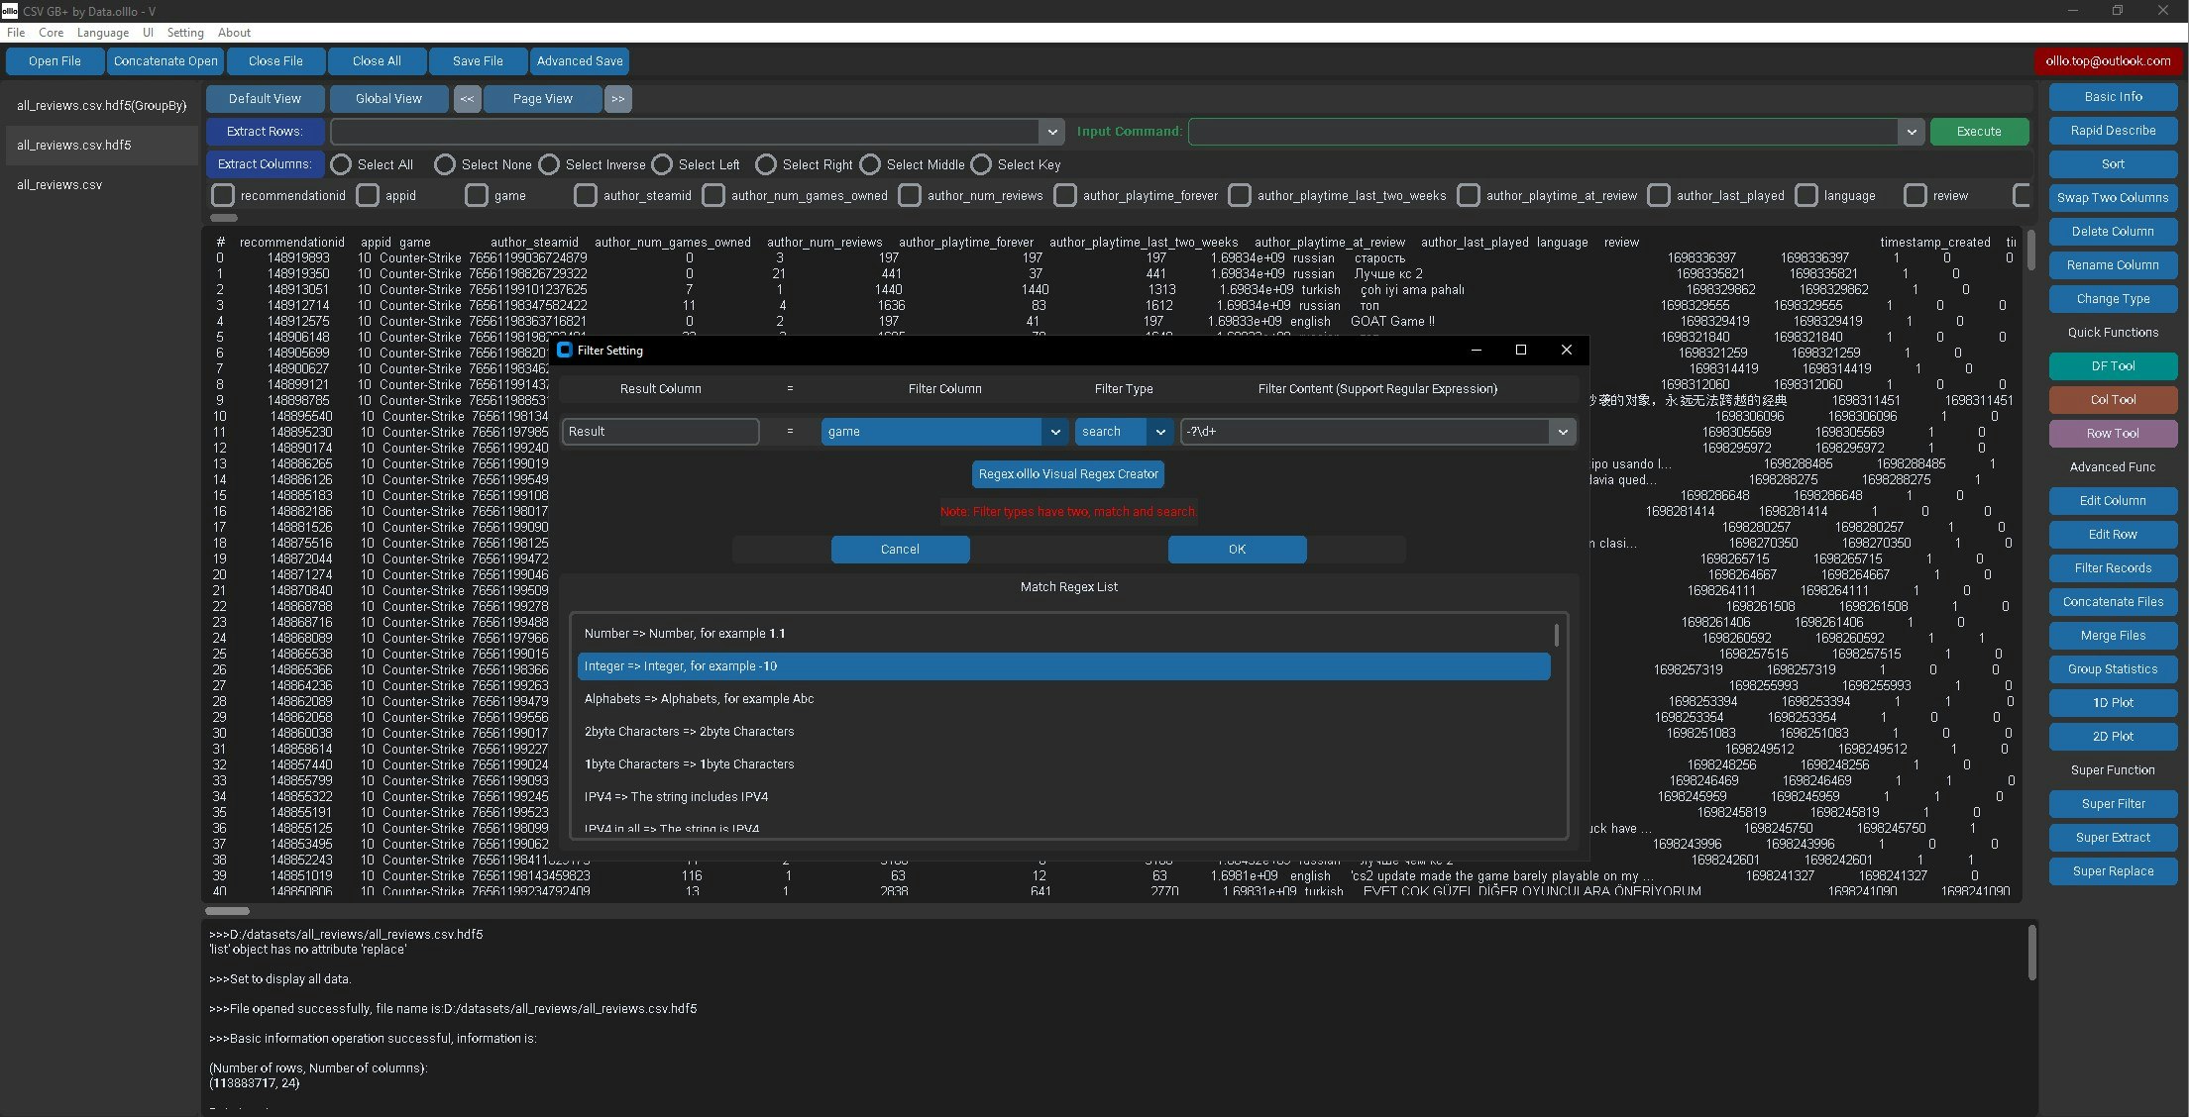The width and height of the screenshot is (2189, 1117).
Task: Select all_reviews.csv.hdf5(GroupBy) file entry
Action: point(101,105)
